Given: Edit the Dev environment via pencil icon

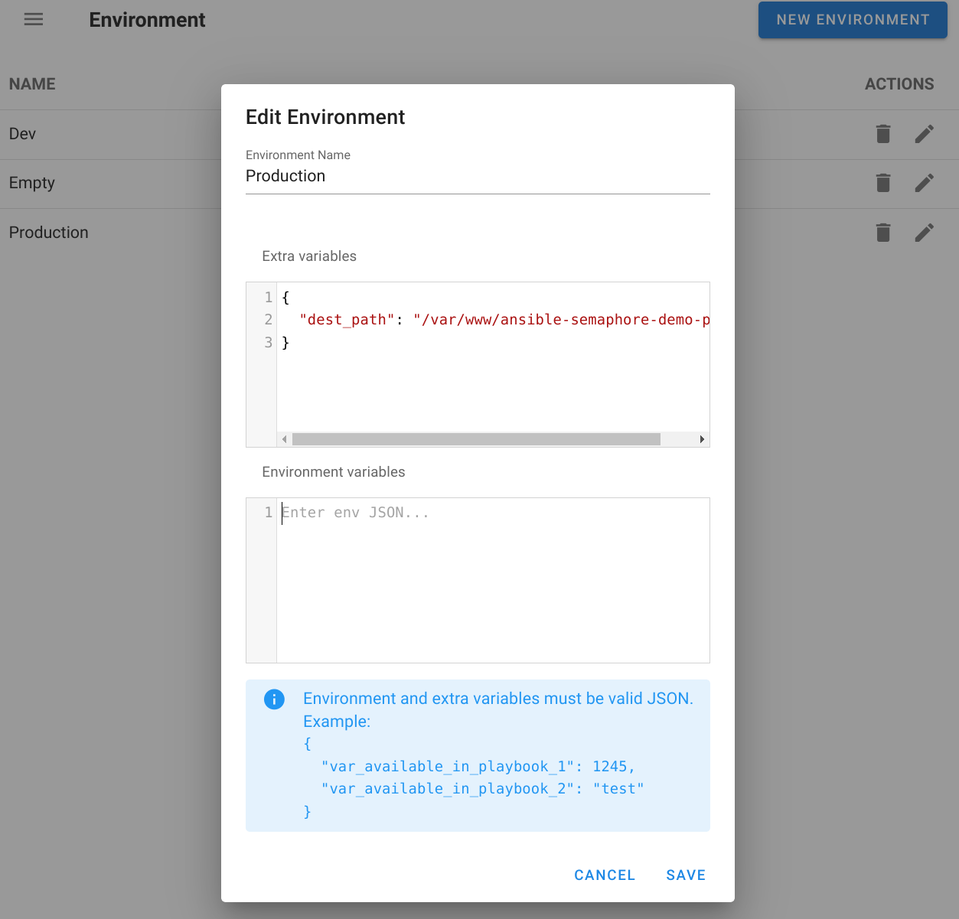Looking at the screenshot, I should [924, 134].
